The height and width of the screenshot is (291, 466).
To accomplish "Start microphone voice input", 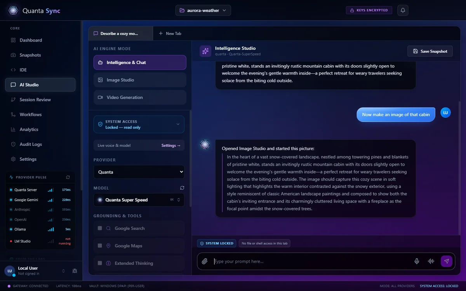I will (x=417, y=262).
